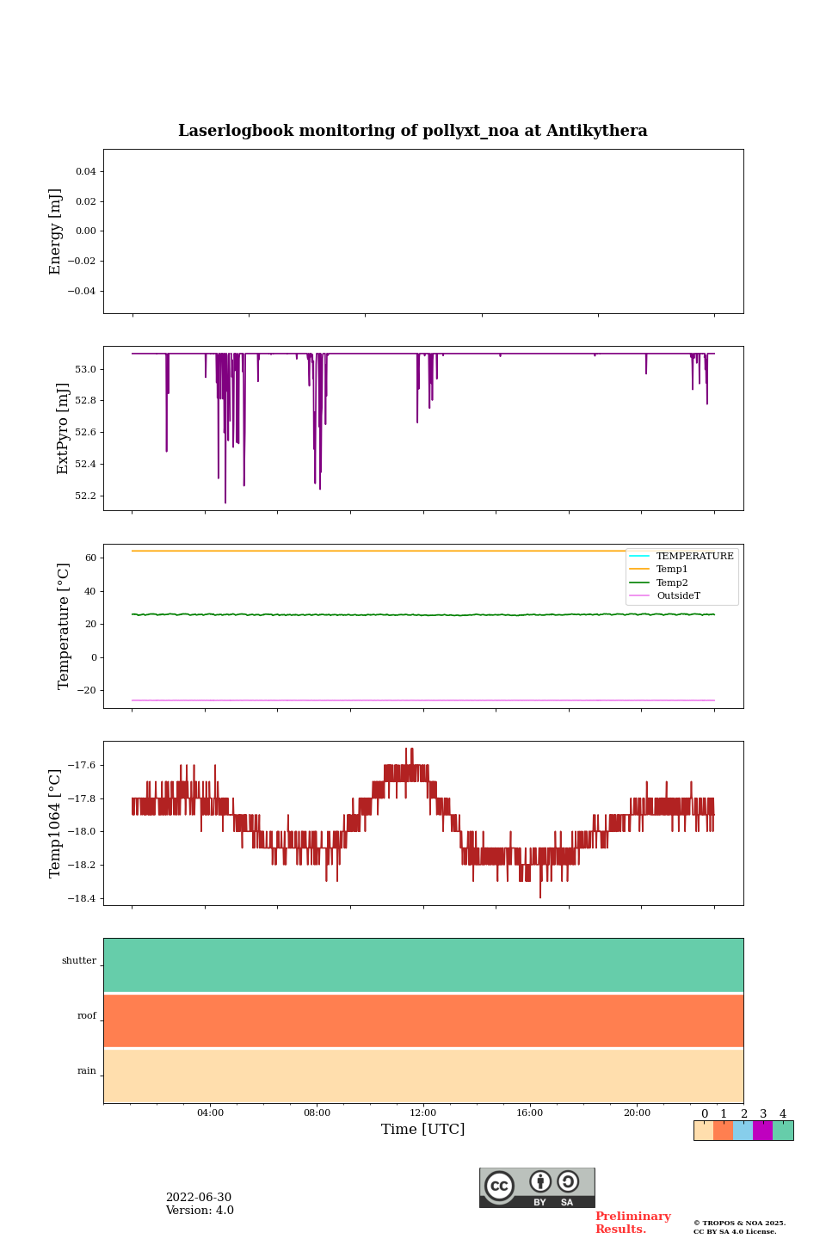Viewport: 826px width, 1239px height.
Task: Click the red Preliminary Results text
Action: (632, 1223)
